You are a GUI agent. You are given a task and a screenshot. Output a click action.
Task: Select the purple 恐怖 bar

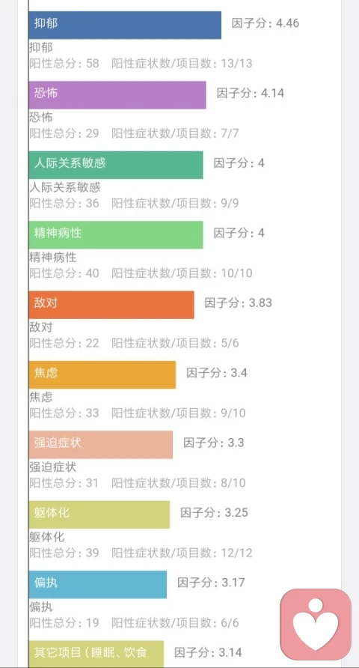pos(117,95)
